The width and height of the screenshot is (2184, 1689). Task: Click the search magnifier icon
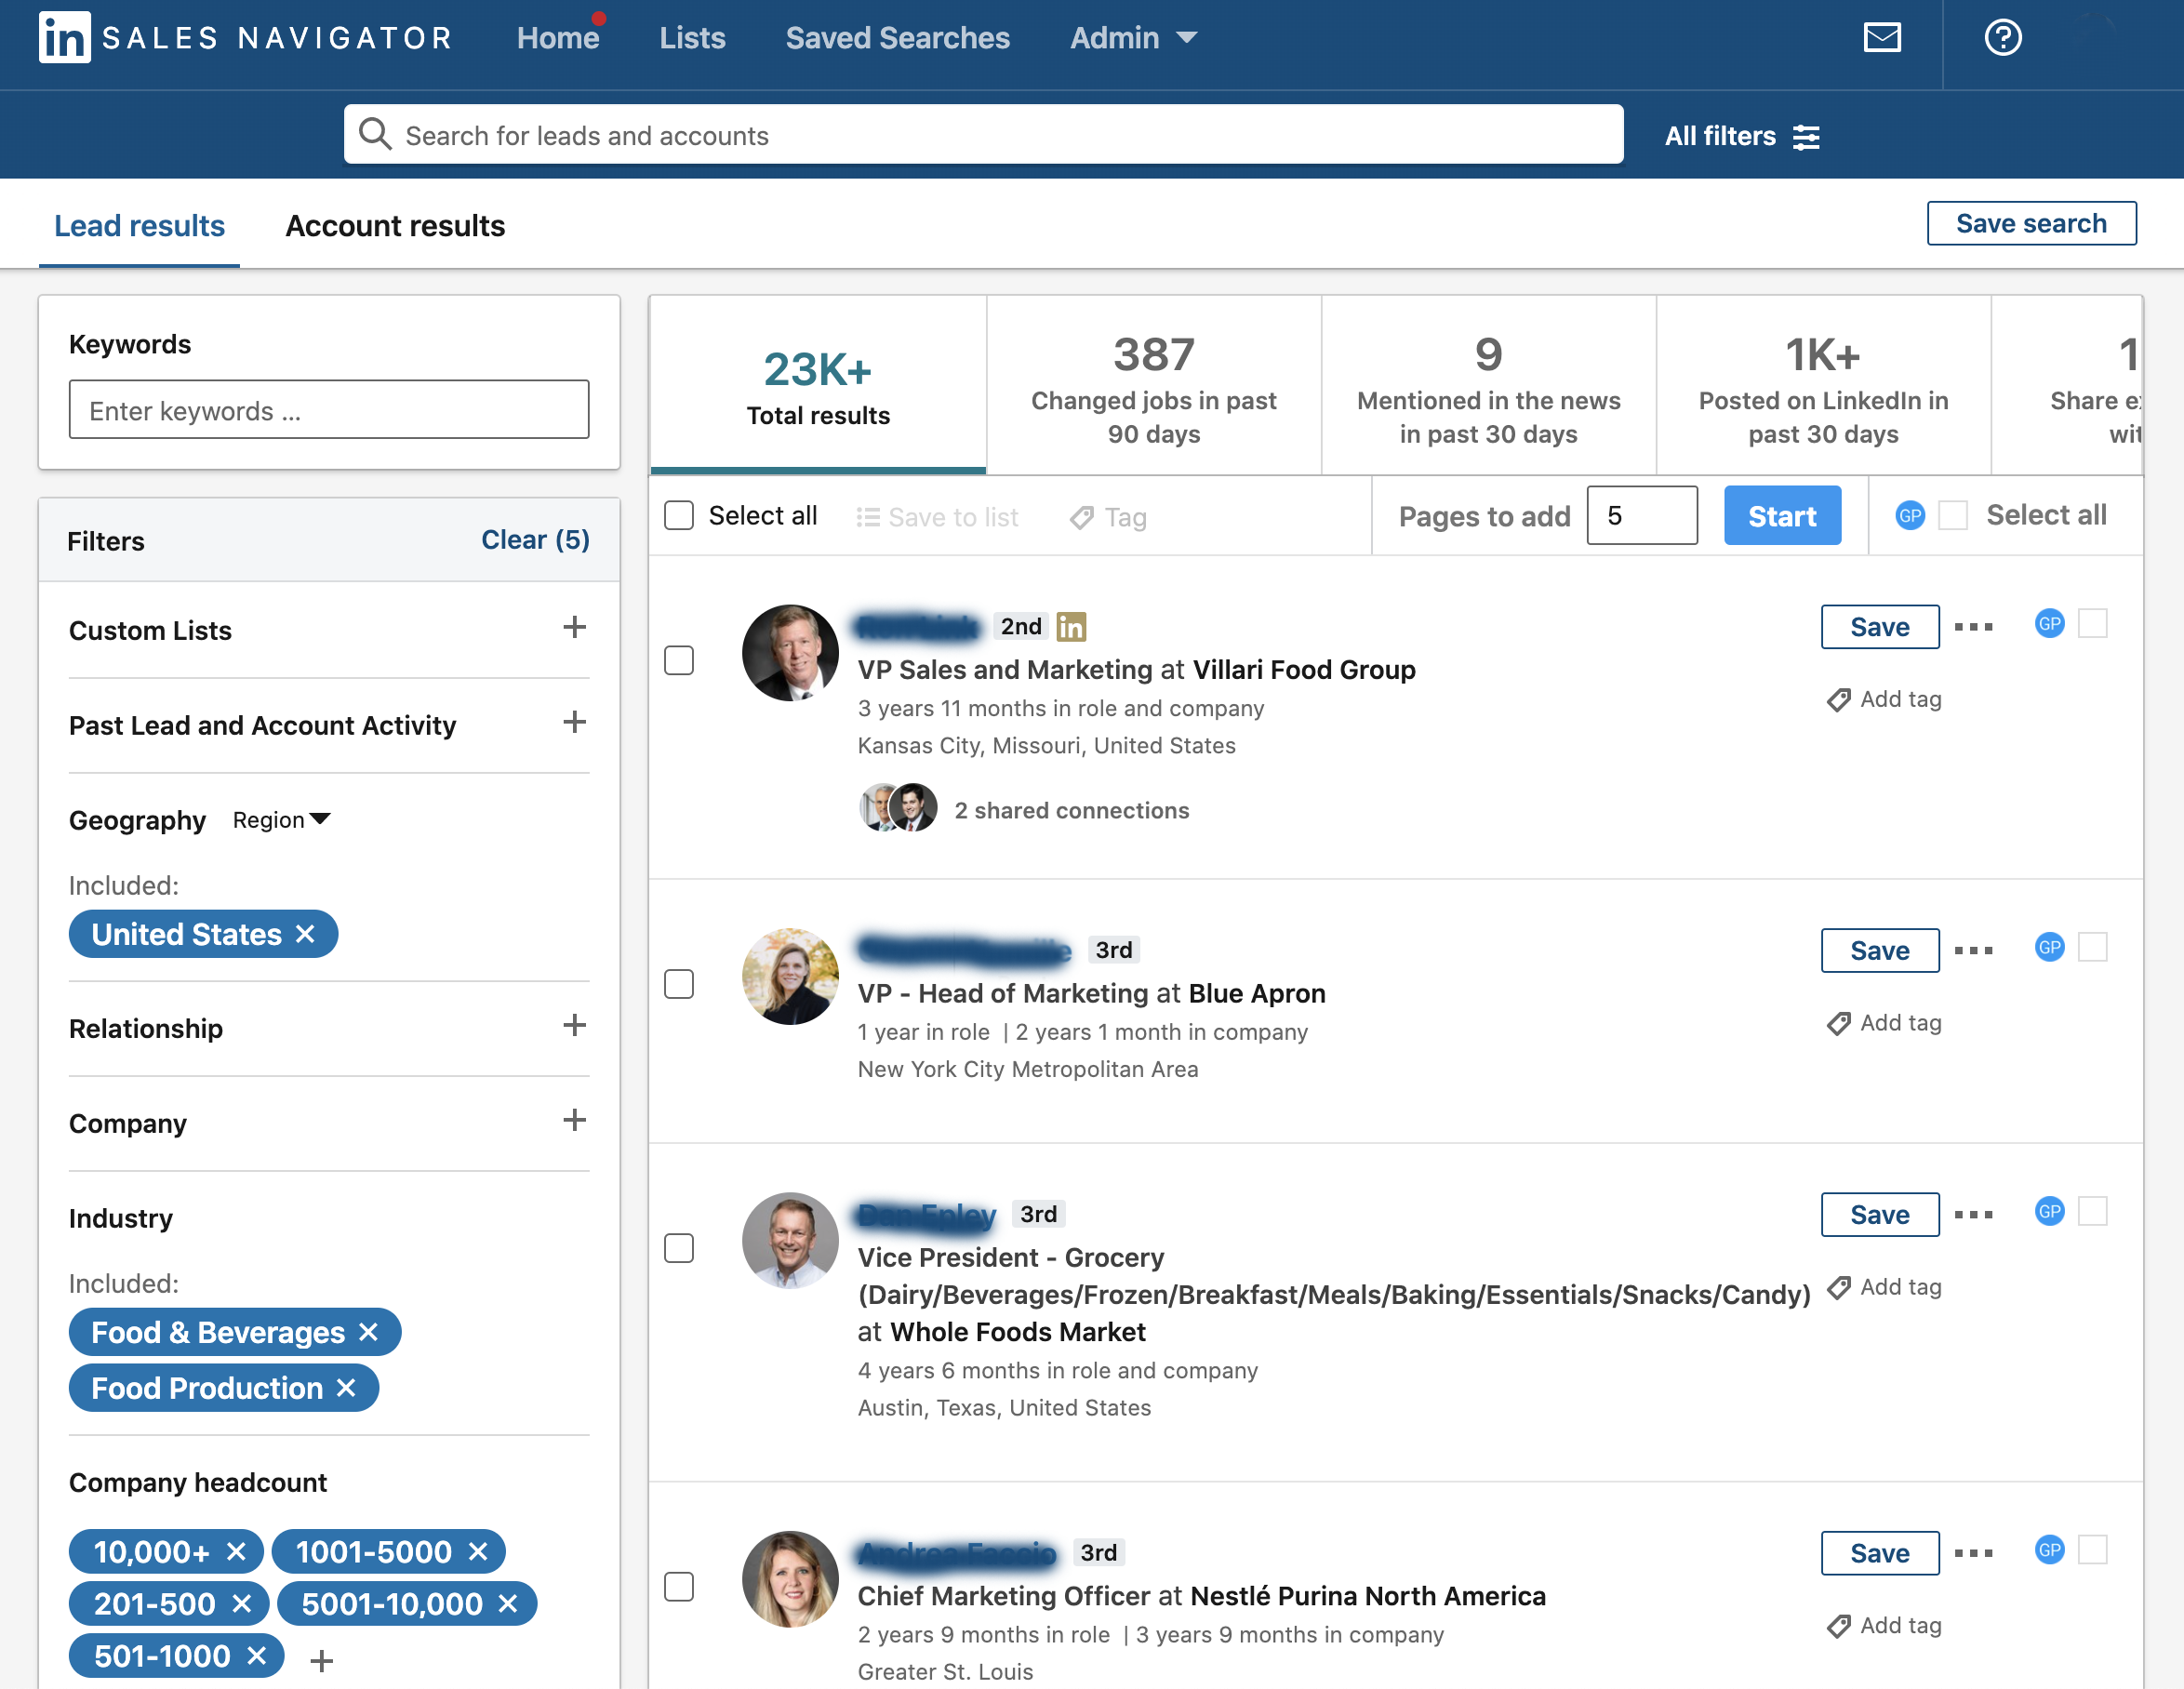tap(375, 134)
